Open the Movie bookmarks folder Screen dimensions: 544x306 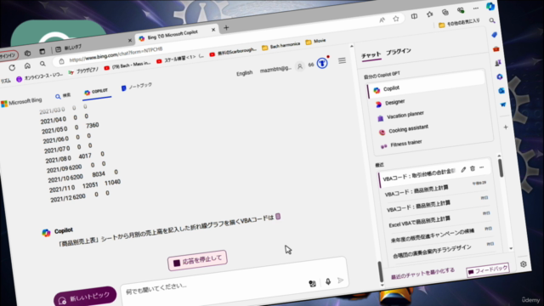315,42
